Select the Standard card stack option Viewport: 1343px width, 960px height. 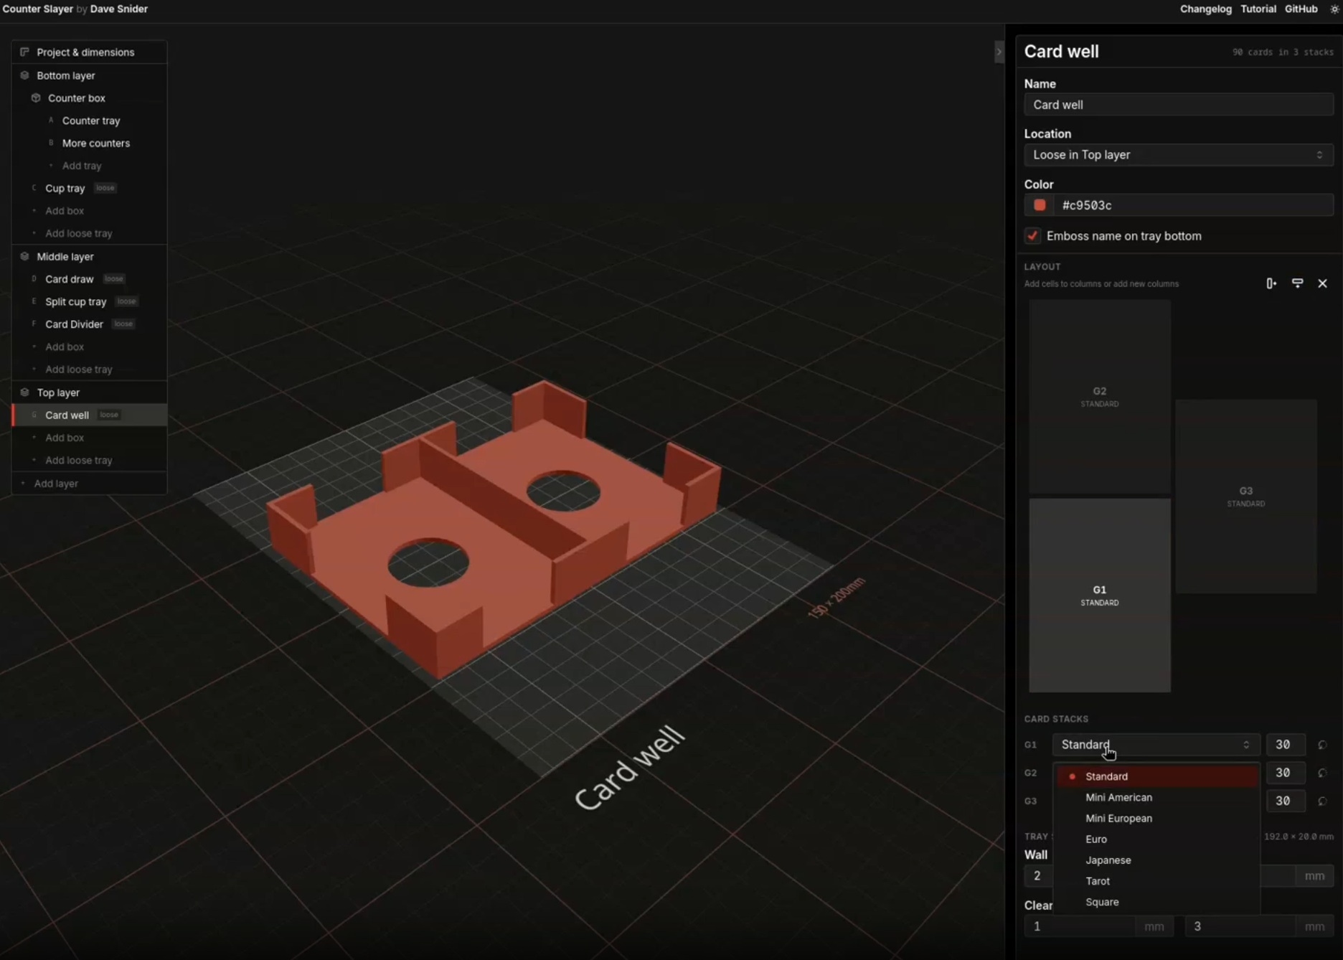coord(1106,776)
